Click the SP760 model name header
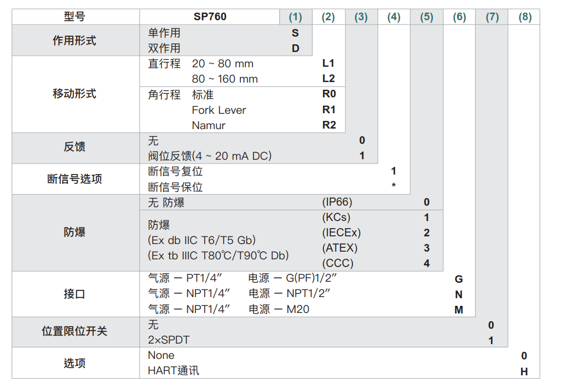 pyautogui.click(x=210, y=17)
